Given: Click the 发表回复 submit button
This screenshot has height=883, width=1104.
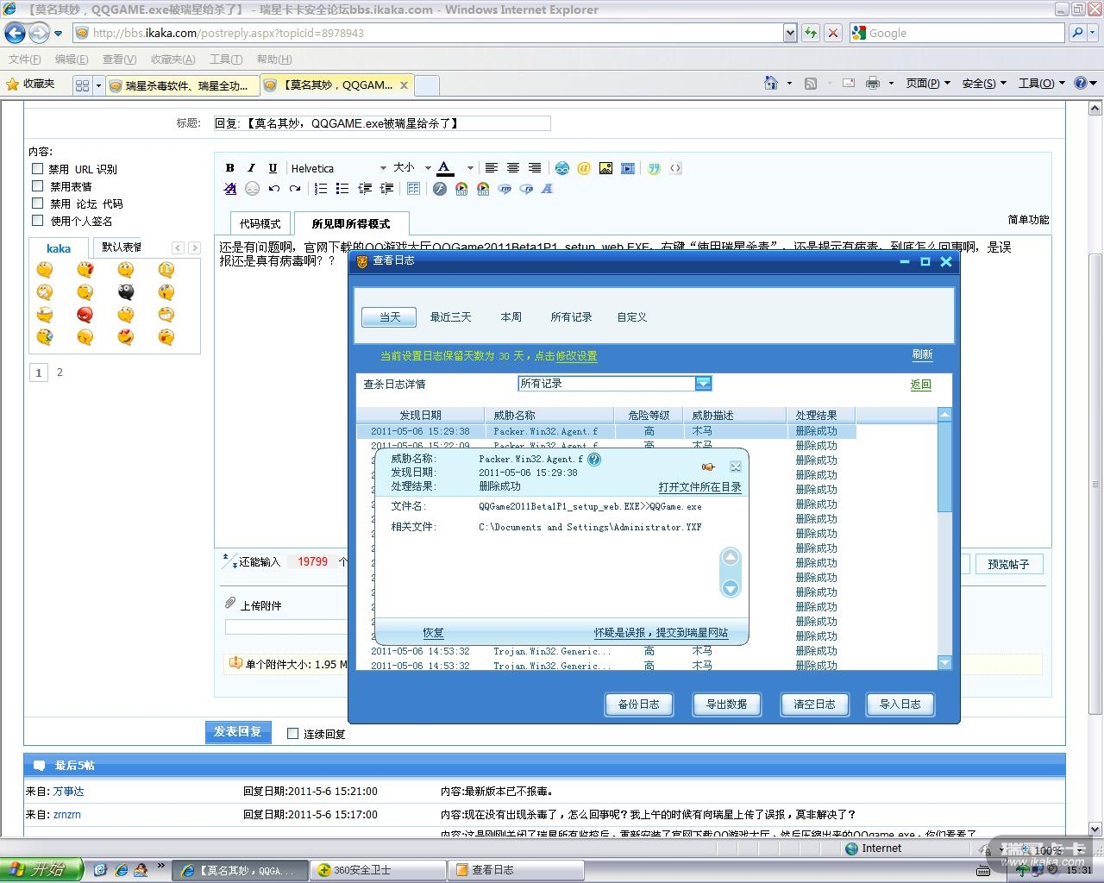Looking at the screenshot, I should [x=238, y=732].
